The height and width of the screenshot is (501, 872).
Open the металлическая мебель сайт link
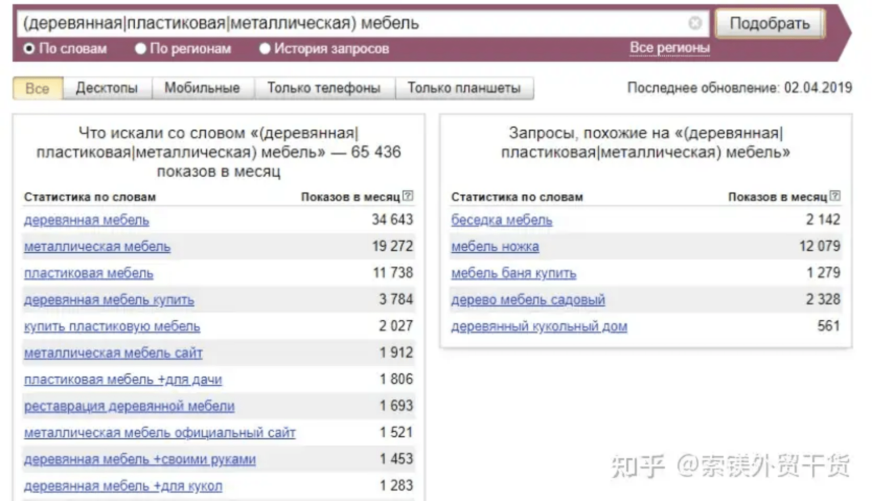[x=113, y=353]
